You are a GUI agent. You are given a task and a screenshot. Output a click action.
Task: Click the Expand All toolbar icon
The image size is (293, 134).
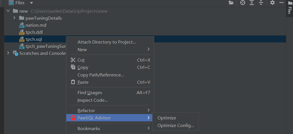(x=252, y=3)
